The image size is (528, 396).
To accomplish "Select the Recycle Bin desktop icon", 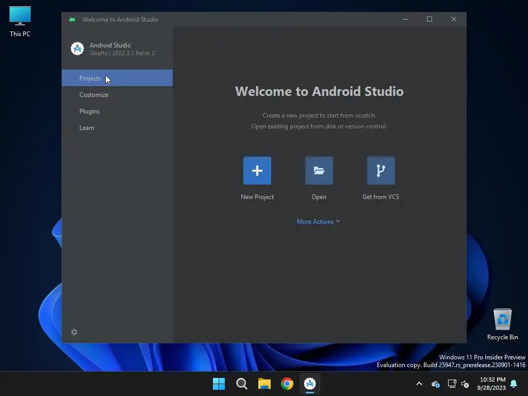I will point(502,325).
